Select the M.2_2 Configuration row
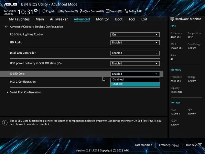 point(23,82)
